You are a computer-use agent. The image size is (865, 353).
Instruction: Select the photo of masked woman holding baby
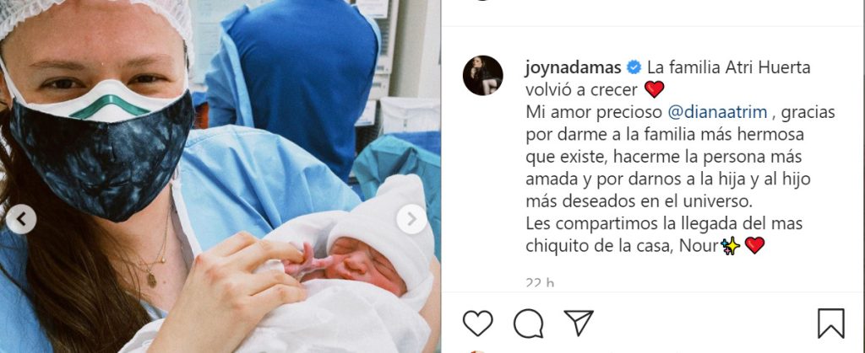pyautogui.click(x=220, y=177)
